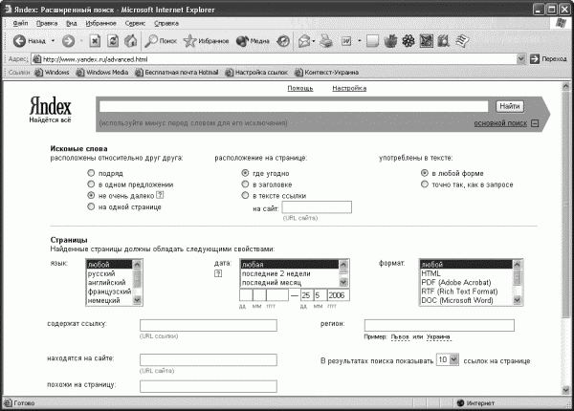The image size is (574, 411).
Task: Open the Mail envelope icon
Action: click(x=304, y=41)
